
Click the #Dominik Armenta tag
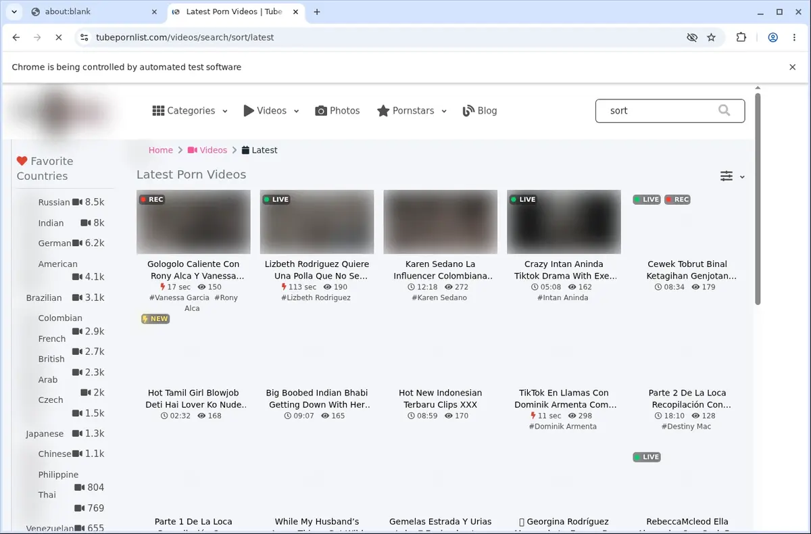(x=563, y=427)
